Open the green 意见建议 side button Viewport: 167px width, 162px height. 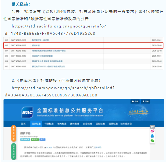click(x=14, y=151)
